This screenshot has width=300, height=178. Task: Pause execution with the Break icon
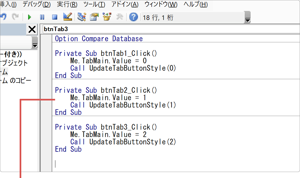(42, 17)
